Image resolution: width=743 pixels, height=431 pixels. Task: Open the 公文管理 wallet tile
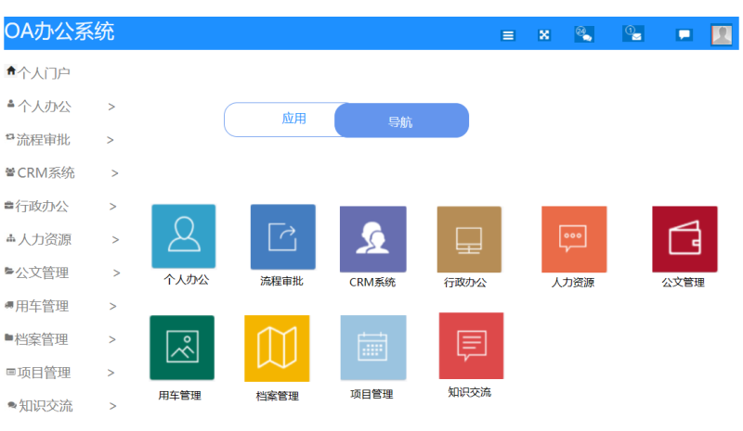[684, 239]
